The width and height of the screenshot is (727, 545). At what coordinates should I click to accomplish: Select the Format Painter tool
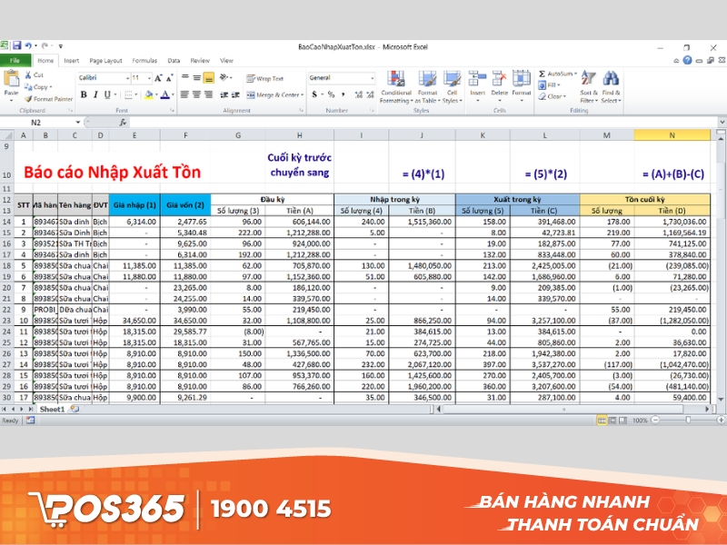click(49, 99)
